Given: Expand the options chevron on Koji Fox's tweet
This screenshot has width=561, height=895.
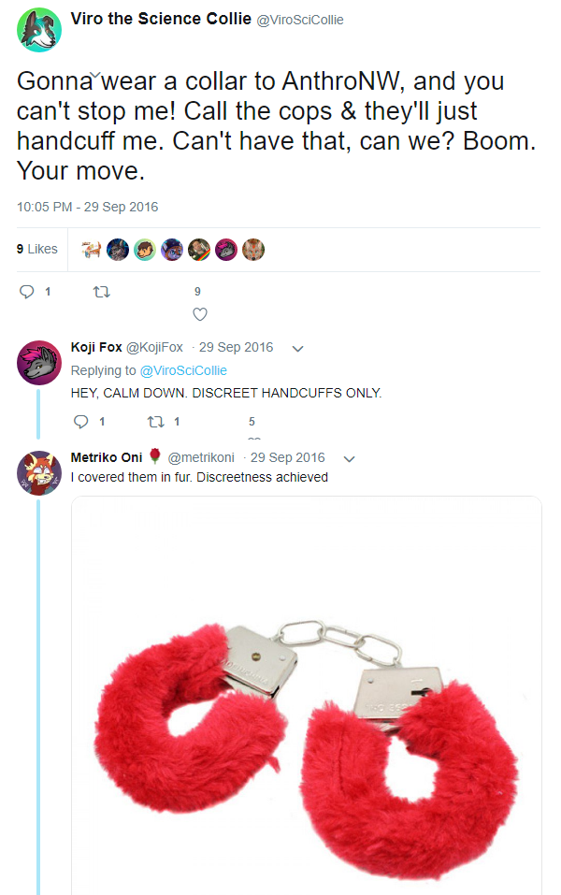Looking at the screenshot, I should coord(297,348).
